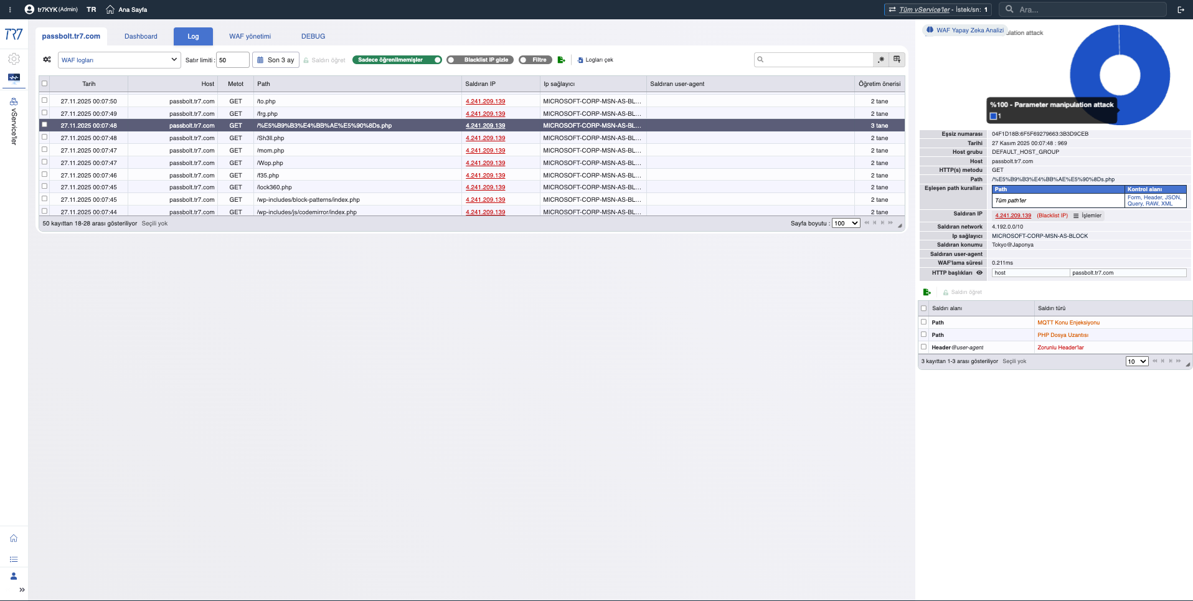This screenshot has height=601, width=1193.
Task: Open log settings gears icon
Action: [47, 60]
